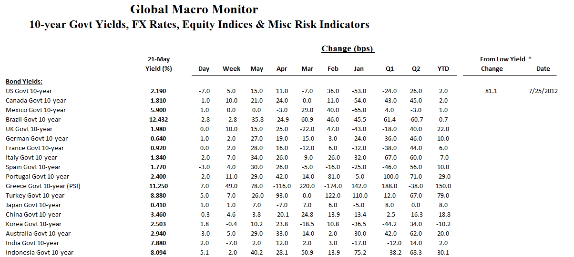Click the low yield date 7/25/2012

click(x=543, y=91)
